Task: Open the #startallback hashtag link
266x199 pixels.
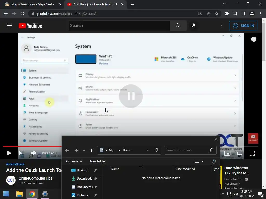Action: pos(15,164)
